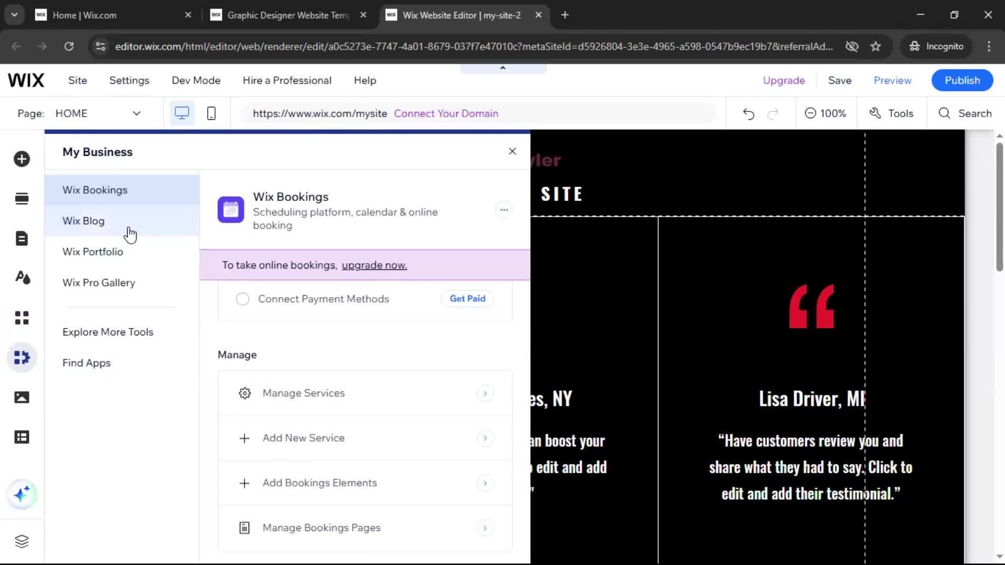Open the Help menu
The height and width of the screenshot is (565, 1005).
tap(365, 81)
